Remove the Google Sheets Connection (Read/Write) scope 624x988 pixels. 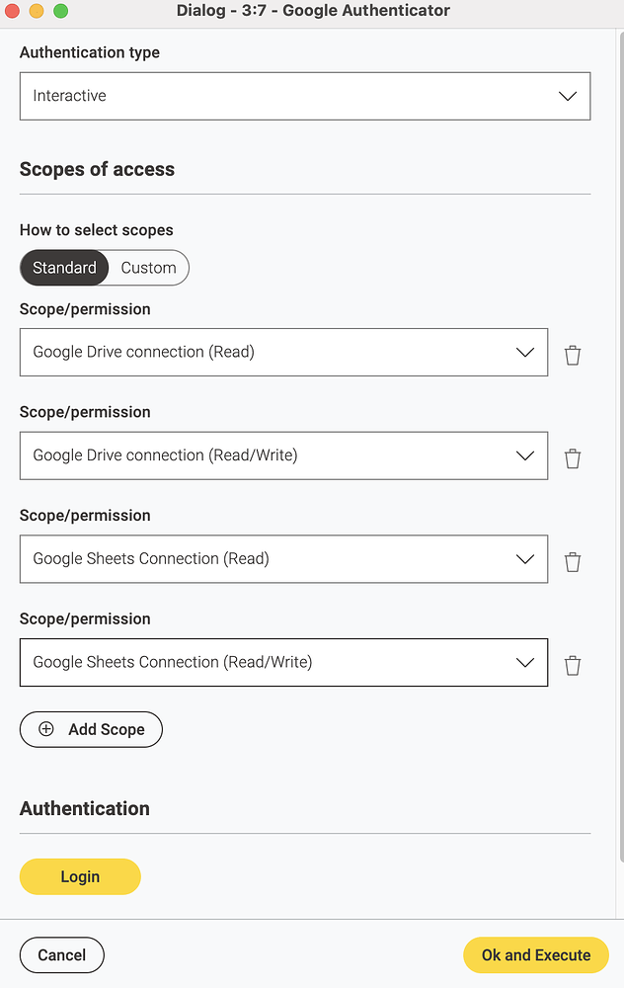pyautogui.click(x=573, y=665)
